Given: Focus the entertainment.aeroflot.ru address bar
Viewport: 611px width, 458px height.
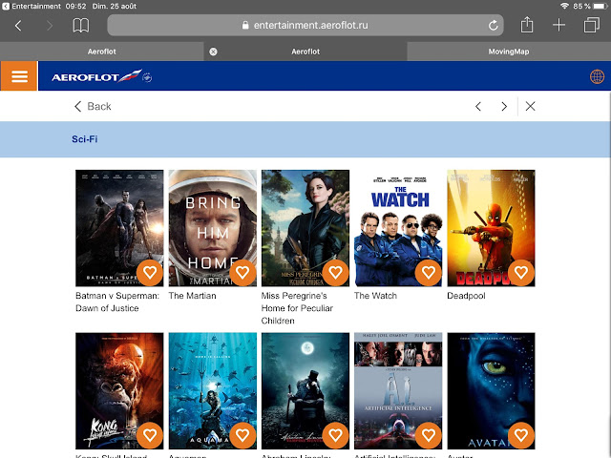Looking at the screenshot, I should (x=305, y=26).
